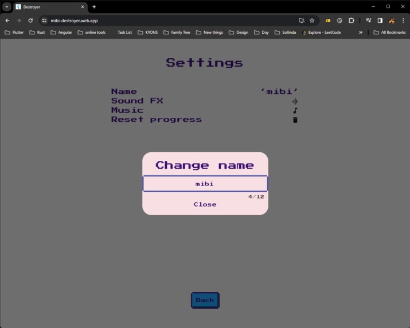Open the profile avatar menu
Viewport: 410px width, 328px height.
(392, 21)
